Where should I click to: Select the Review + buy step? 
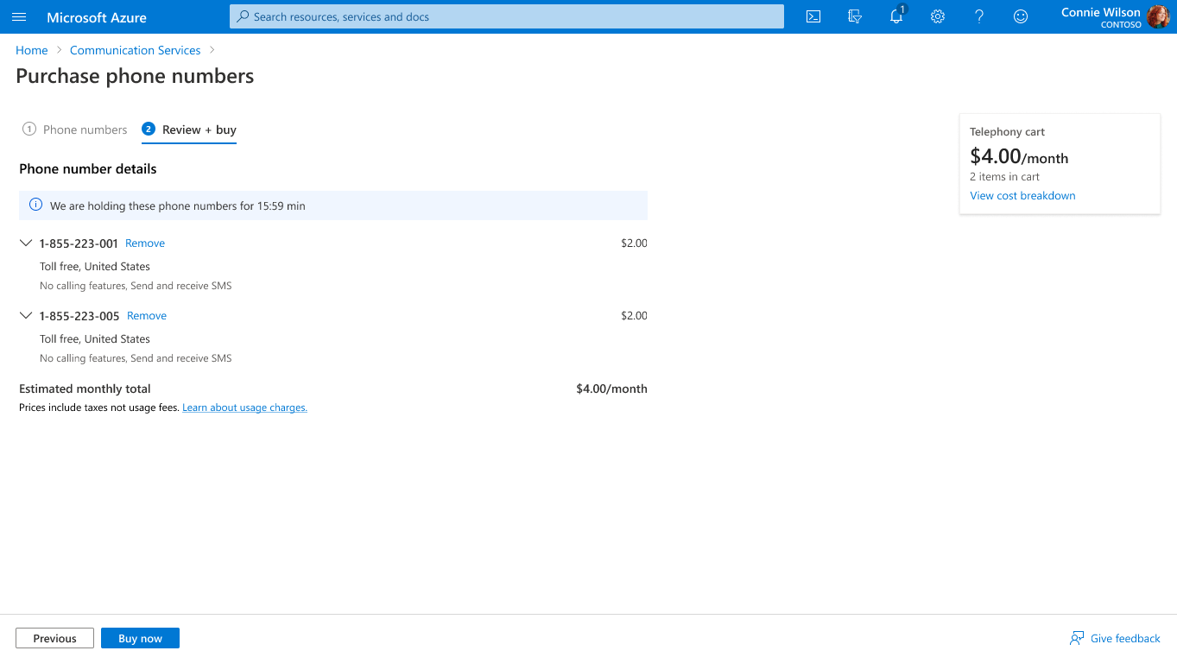click(190, 130)
